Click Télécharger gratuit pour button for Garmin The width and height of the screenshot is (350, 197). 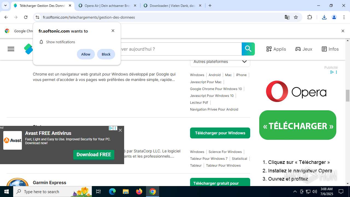(220, 182)
